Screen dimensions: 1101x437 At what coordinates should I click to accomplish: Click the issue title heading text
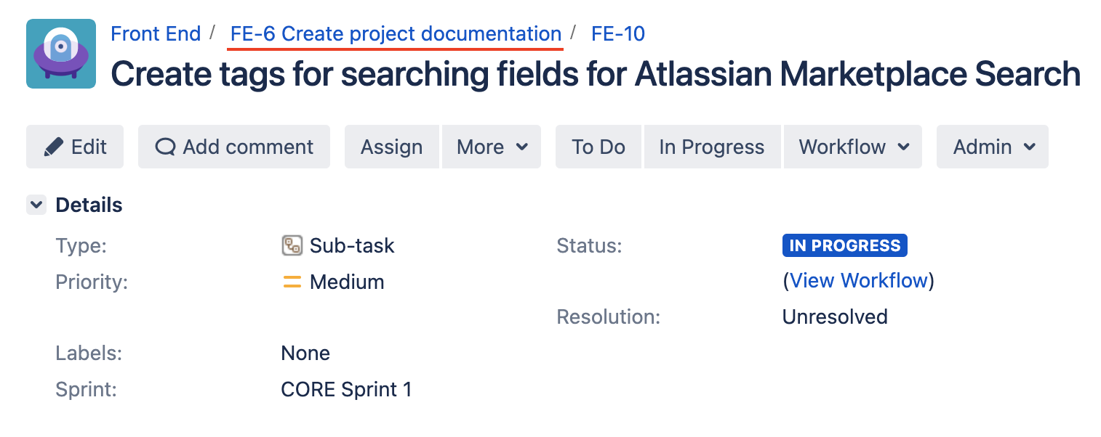click(595, 74)
